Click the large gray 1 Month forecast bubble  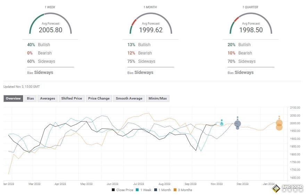(238, 123)
